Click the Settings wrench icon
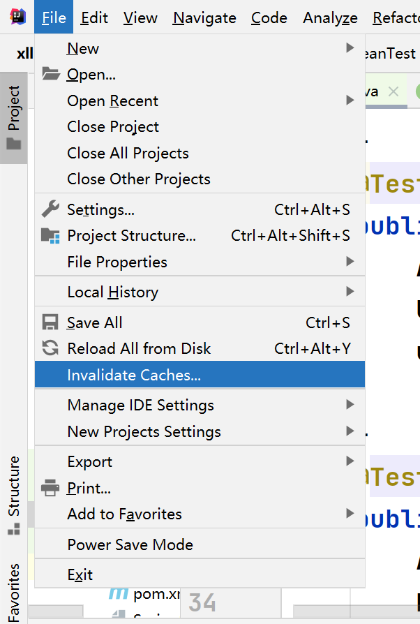The height and width of the screenshot is (624, 420). (50, 209)
